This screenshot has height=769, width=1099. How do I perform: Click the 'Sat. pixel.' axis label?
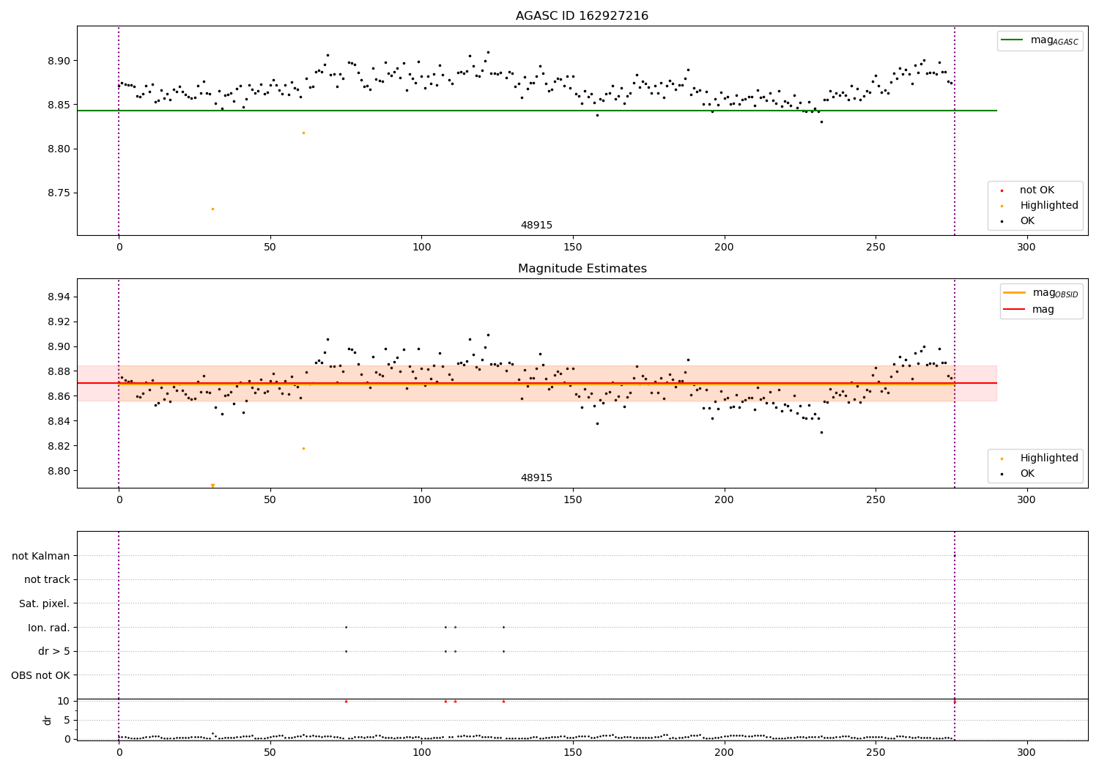point(45,604)
